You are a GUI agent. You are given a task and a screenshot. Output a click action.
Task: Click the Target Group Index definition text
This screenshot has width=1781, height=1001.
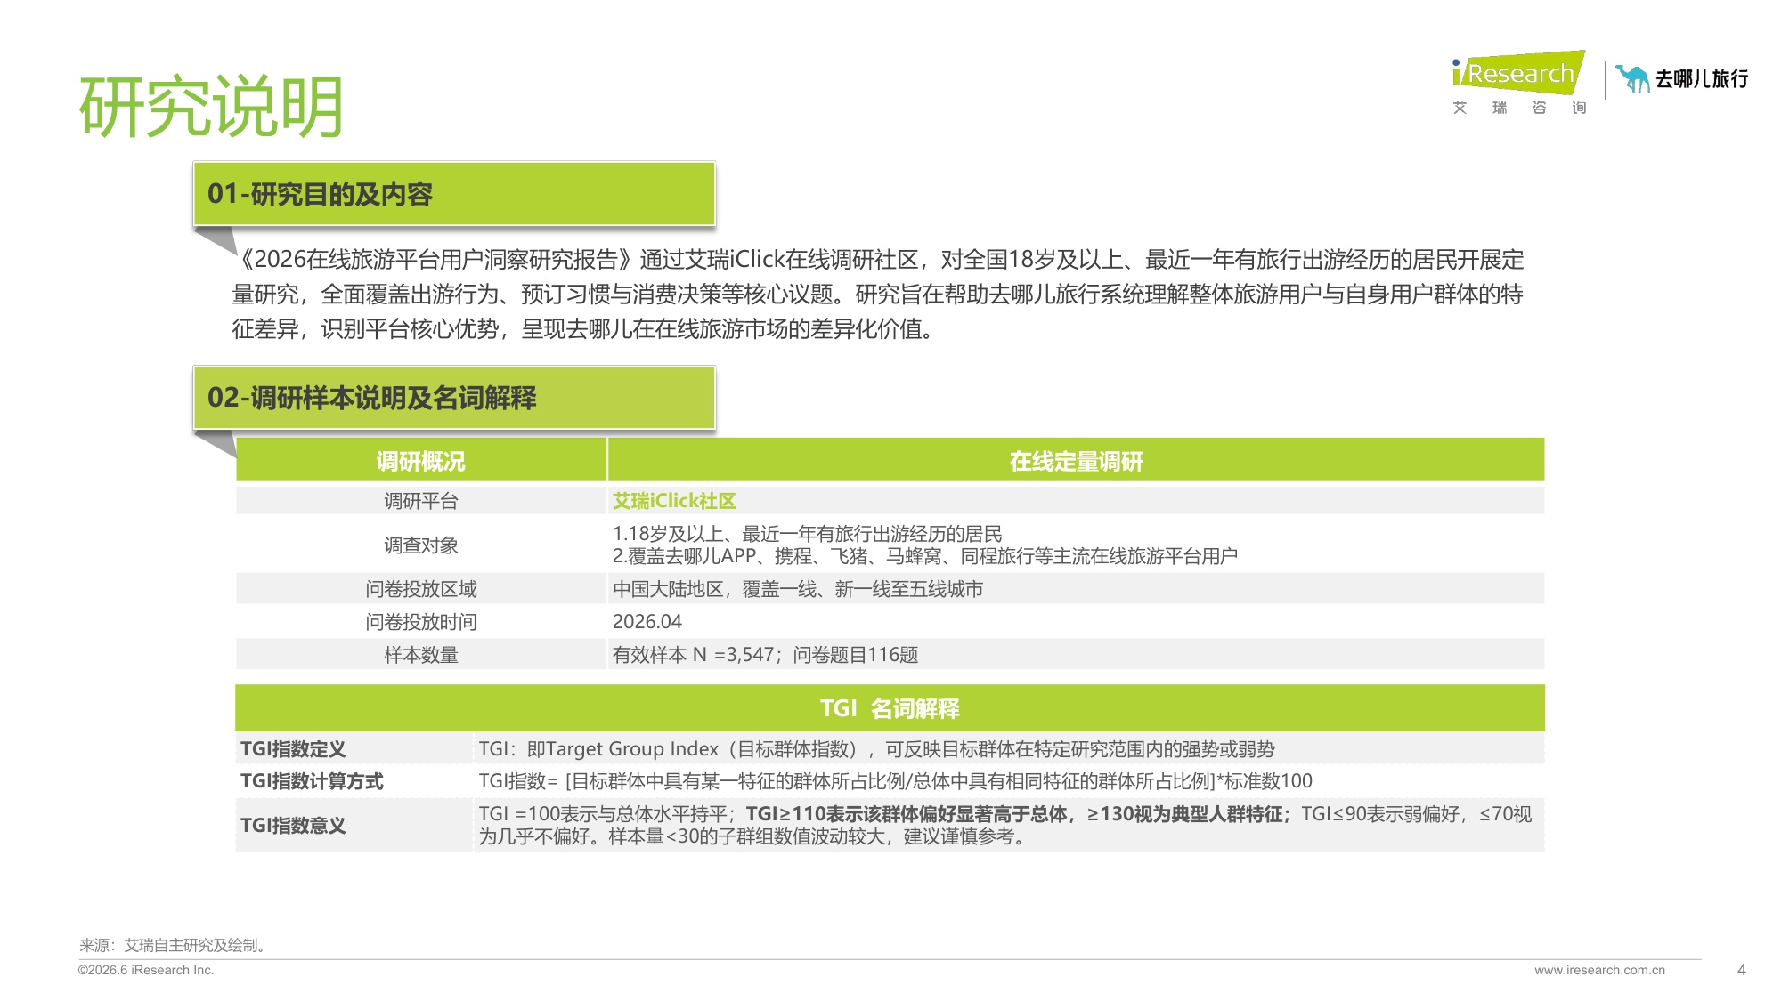(877, 749)
